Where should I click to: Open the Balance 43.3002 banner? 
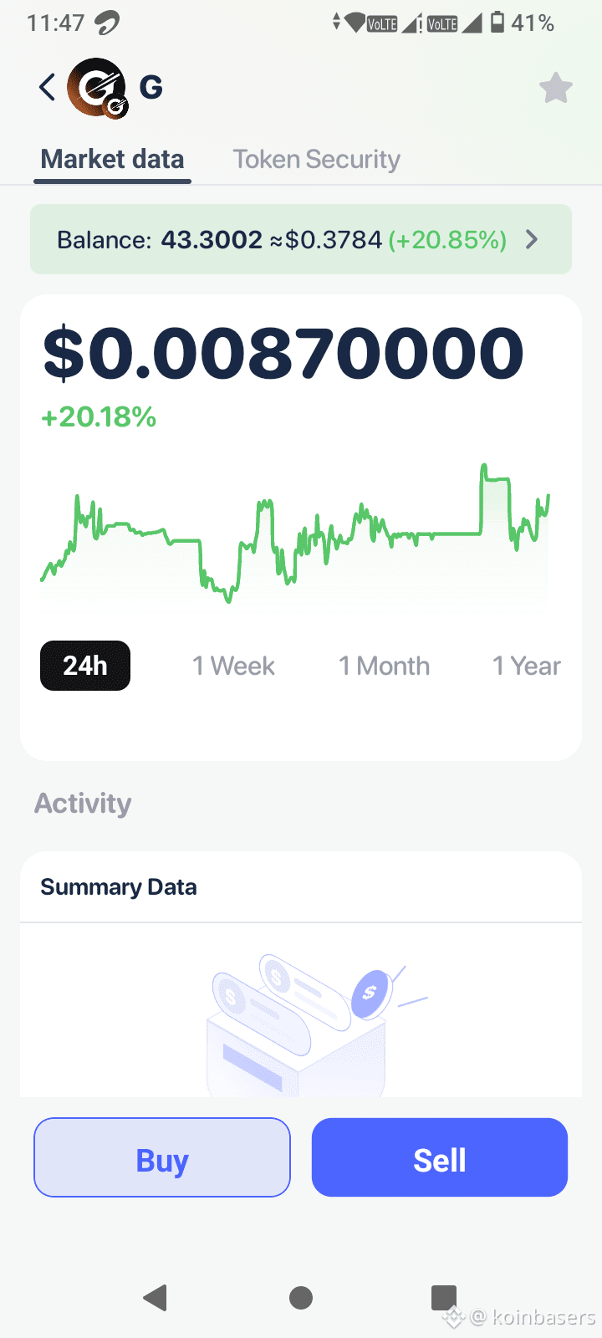click(301, 239)
